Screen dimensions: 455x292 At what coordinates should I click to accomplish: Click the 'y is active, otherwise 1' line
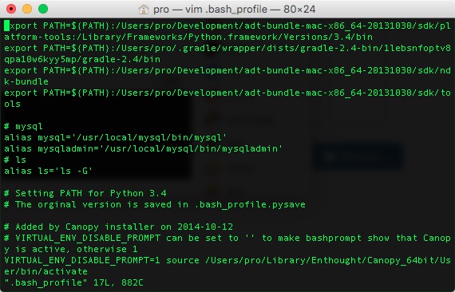[x=71, y=250]
